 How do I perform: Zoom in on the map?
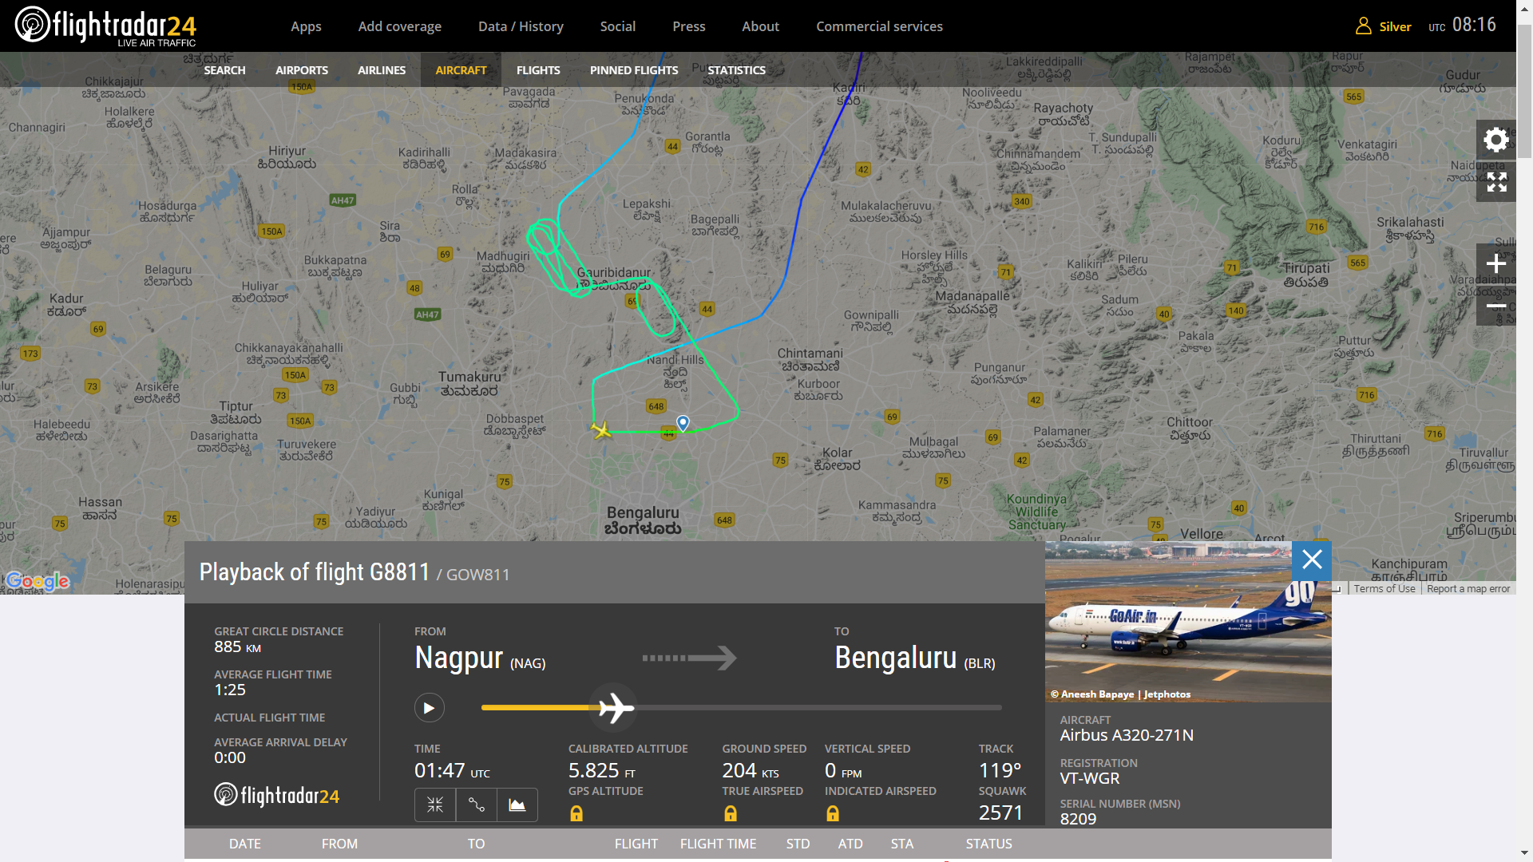tap(1495, 263)
